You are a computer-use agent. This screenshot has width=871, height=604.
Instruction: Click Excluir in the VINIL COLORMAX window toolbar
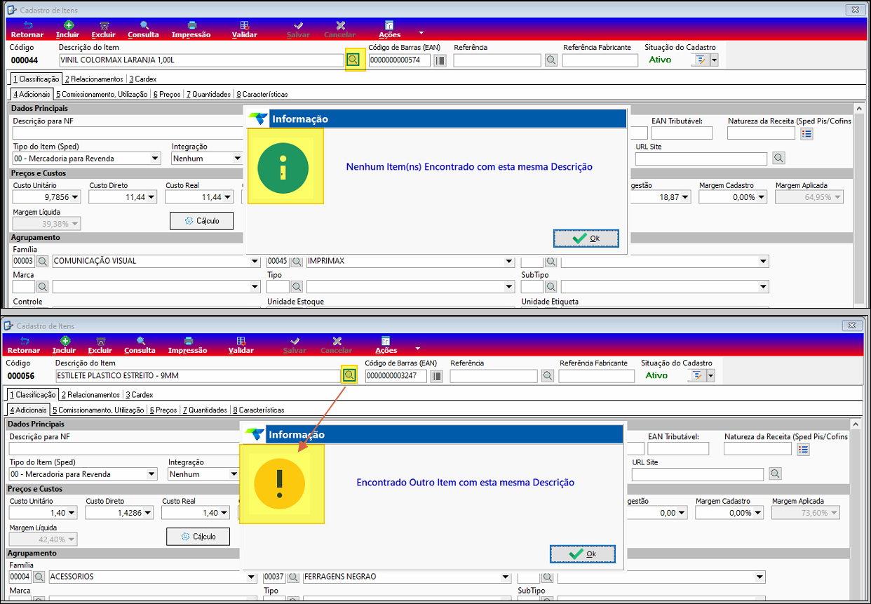[104, 29]
